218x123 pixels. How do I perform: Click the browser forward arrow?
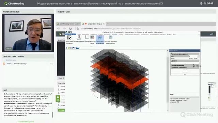(64, 29)
